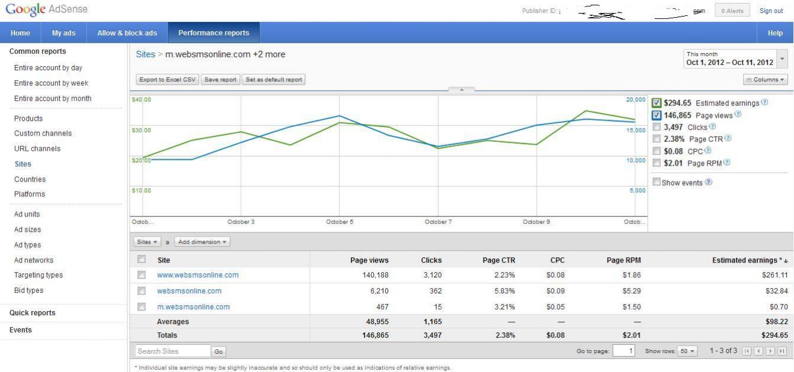This screenshot has width=794, height=372.
Task: Click the Save report button
Action: [x=221, y=79]
